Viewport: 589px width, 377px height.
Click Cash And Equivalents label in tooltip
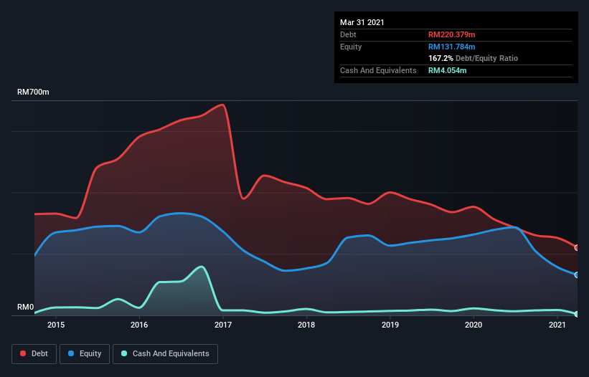click(x=378, y=70)
